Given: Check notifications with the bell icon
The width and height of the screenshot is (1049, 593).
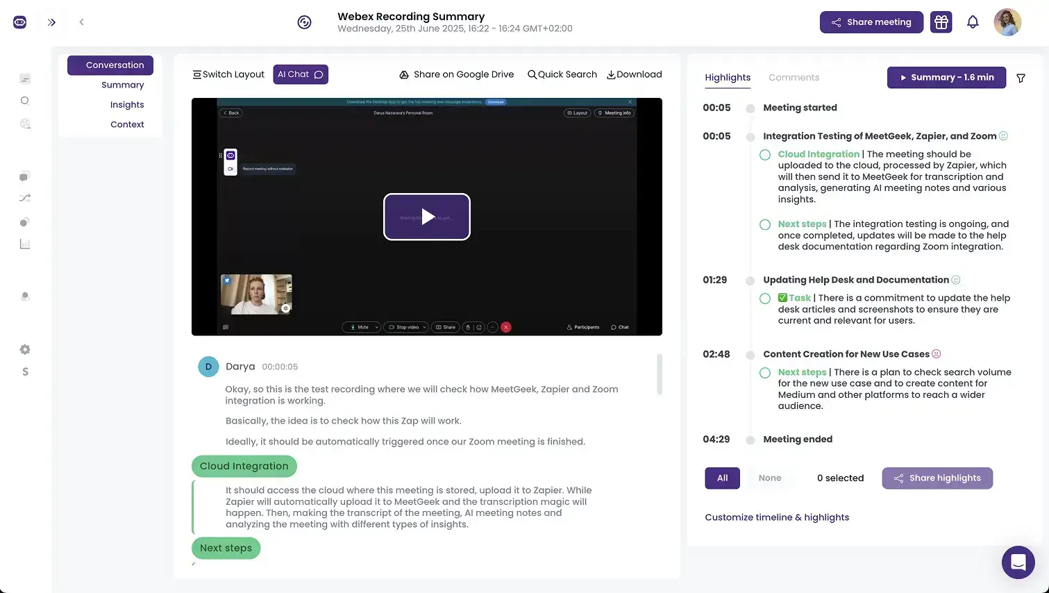Looking at the screenshot, I should (x=973, y=22).
